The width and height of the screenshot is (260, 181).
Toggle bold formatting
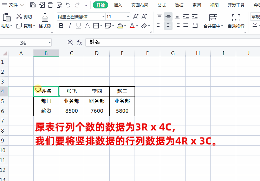61,26
